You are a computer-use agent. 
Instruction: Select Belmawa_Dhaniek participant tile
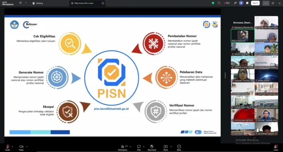pyautogui.click(x=243, y=22)
